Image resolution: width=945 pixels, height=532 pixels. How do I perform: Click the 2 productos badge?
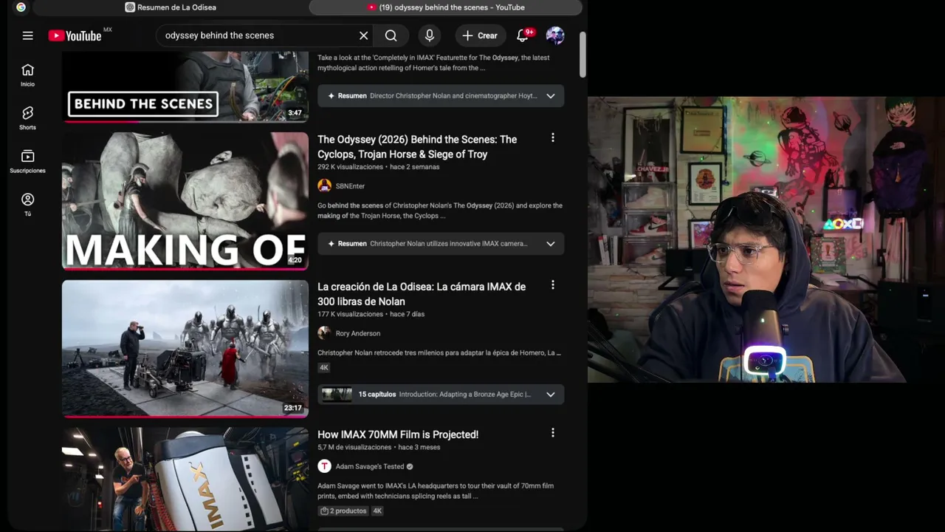(x=343, y=511)
